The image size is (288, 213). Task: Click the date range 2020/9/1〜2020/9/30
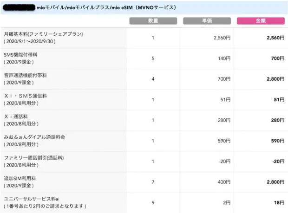(30, 41)
